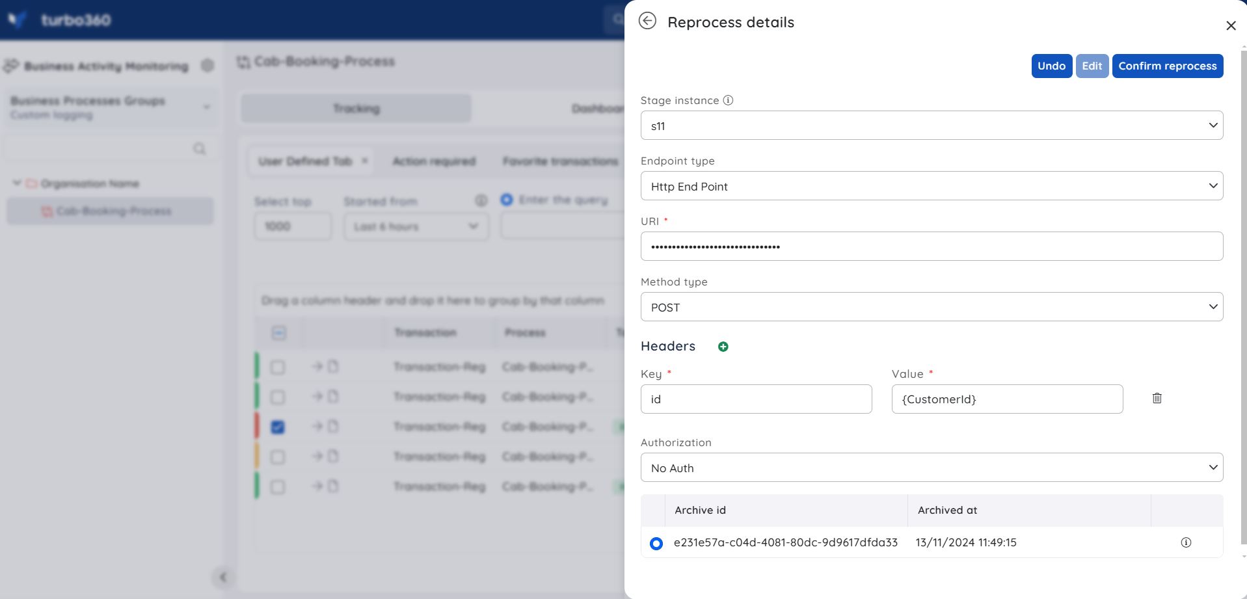This screenshot has width=1247, height=599.
Task: Open the Stage instance info icon
Action: [x=729, y=100]
